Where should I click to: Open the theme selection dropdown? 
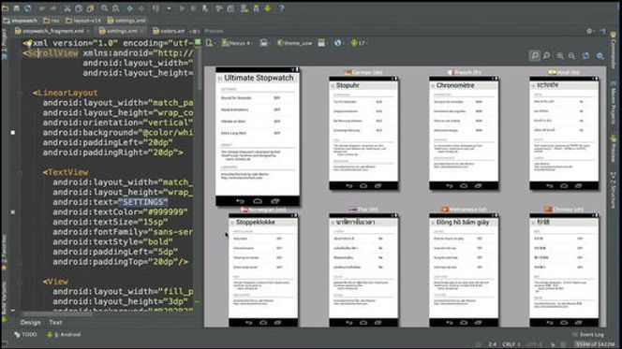click(295, 43)
